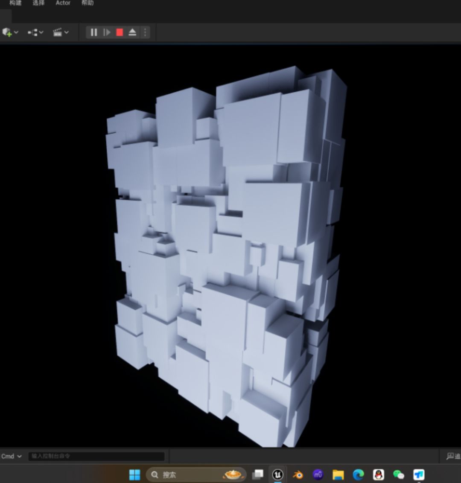Open the 帮助 help menu

click(88, 3)
